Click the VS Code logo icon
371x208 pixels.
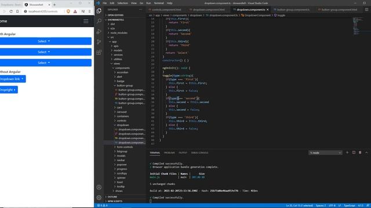pyautogui.click(x=98, y=3)
